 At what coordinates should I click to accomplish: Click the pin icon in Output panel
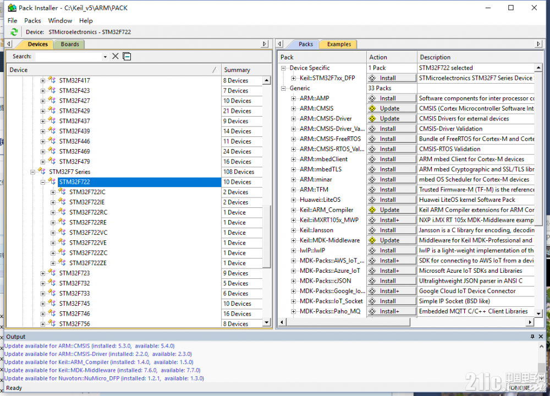tap(532, 337)
